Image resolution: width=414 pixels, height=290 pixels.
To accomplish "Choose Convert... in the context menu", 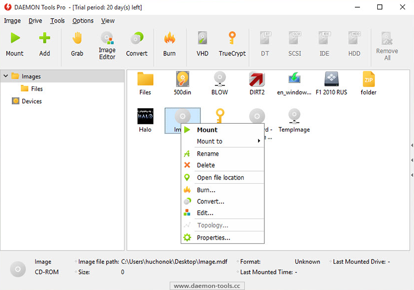I will [223, 201].
